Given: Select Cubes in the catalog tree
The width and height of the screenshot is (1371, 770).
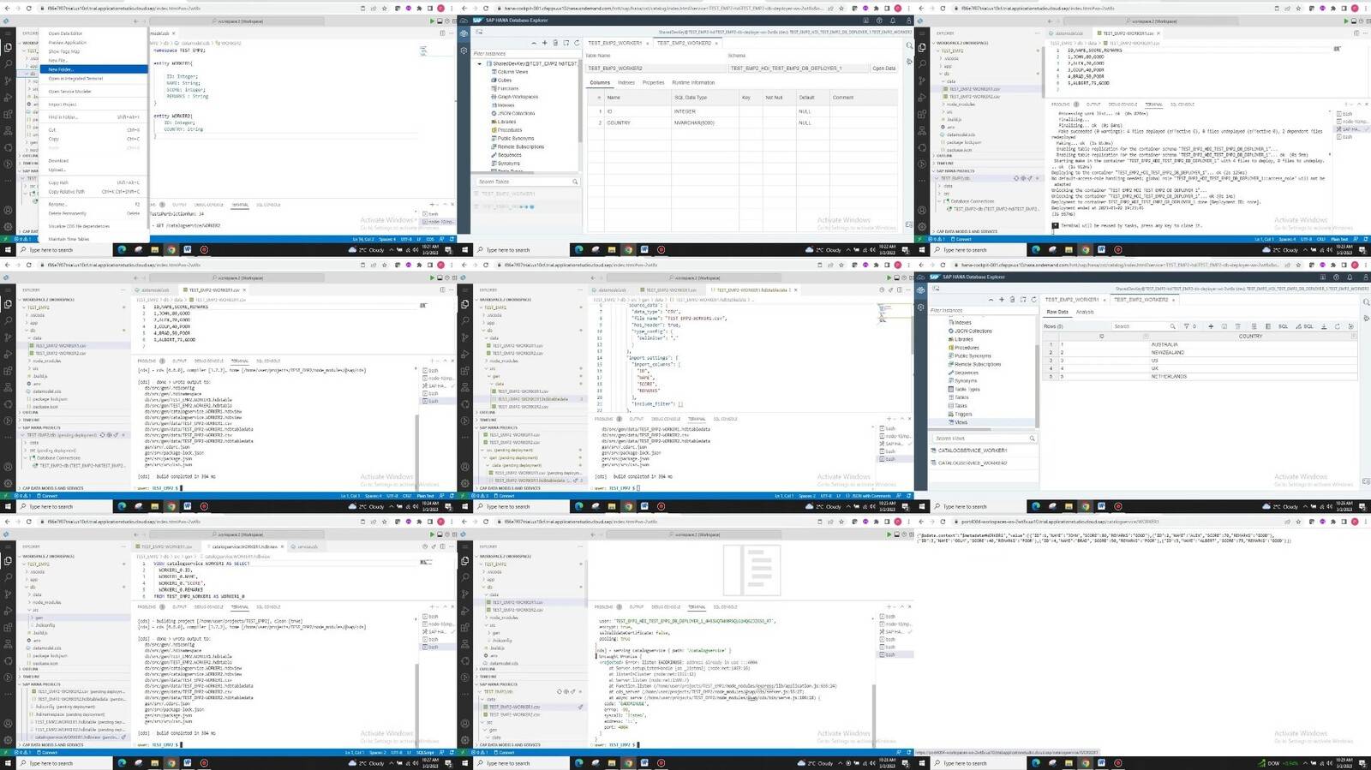Looking at the screenshot, I should coord(505,80).
